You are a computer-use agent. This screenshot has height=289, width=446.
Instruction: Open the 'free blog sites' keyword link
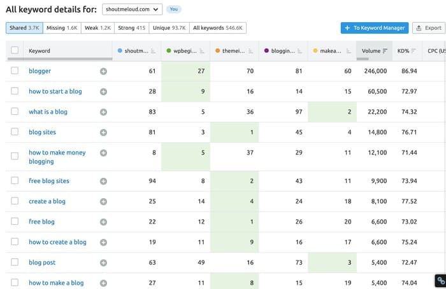coord(49,181)
